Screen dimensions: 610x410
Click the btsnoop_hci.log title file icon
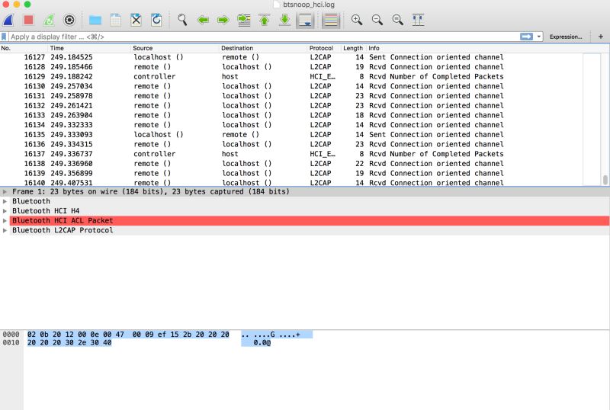(x=277, y=5)
